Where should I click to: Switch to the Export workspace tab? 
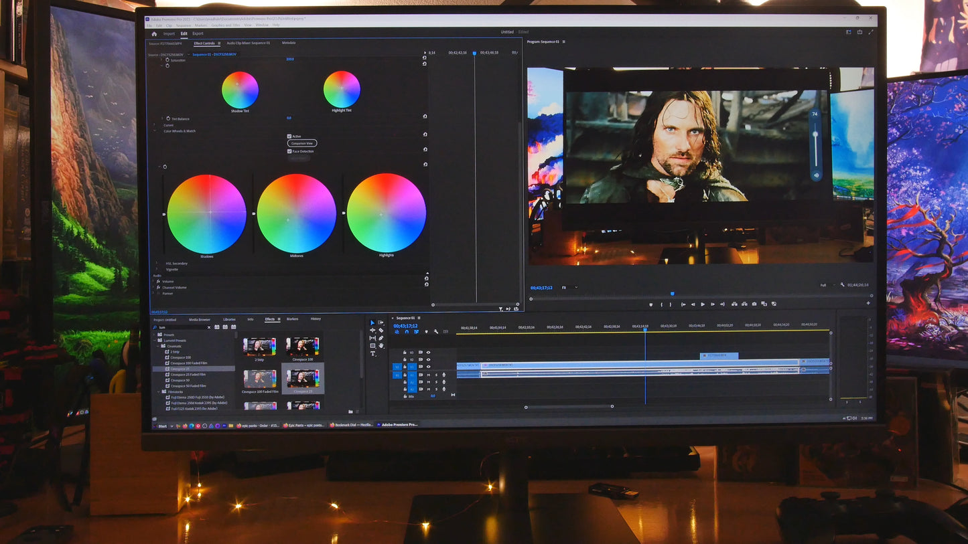tap(198, 33)
